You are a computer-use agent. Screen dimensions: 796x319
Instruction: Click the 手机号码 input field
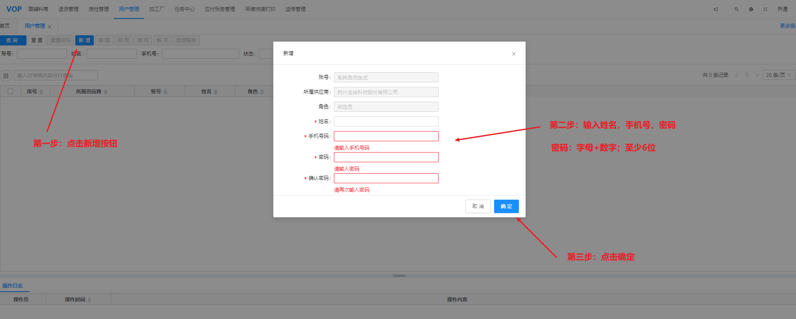tap(386, 136)
